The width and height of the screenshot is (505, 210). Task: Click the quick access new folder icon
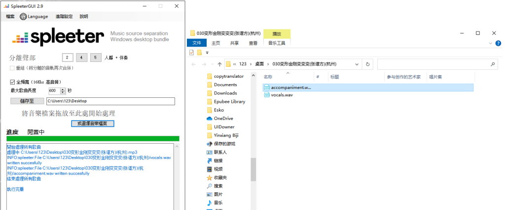(x=199, y=52)
